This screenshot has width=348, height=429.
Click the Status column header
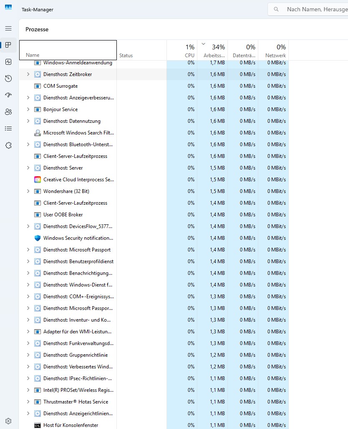141,51
